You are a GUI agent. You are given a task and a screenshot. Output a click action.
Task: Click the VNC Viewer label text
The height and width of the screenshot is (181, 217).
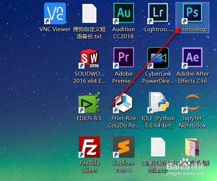(55, 29)
